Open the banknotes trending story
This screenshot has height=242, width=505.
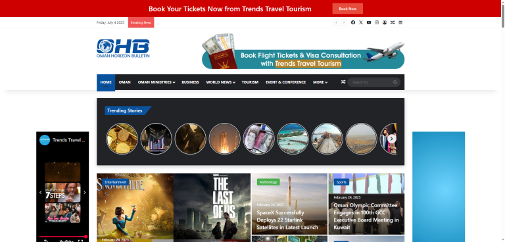click(x=258, y=139)
